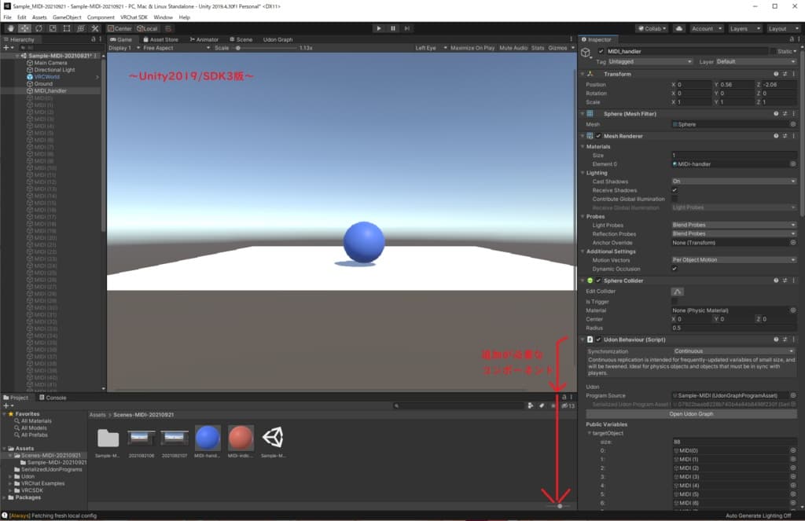Click Edit Collider icon button

pos(677,292)
